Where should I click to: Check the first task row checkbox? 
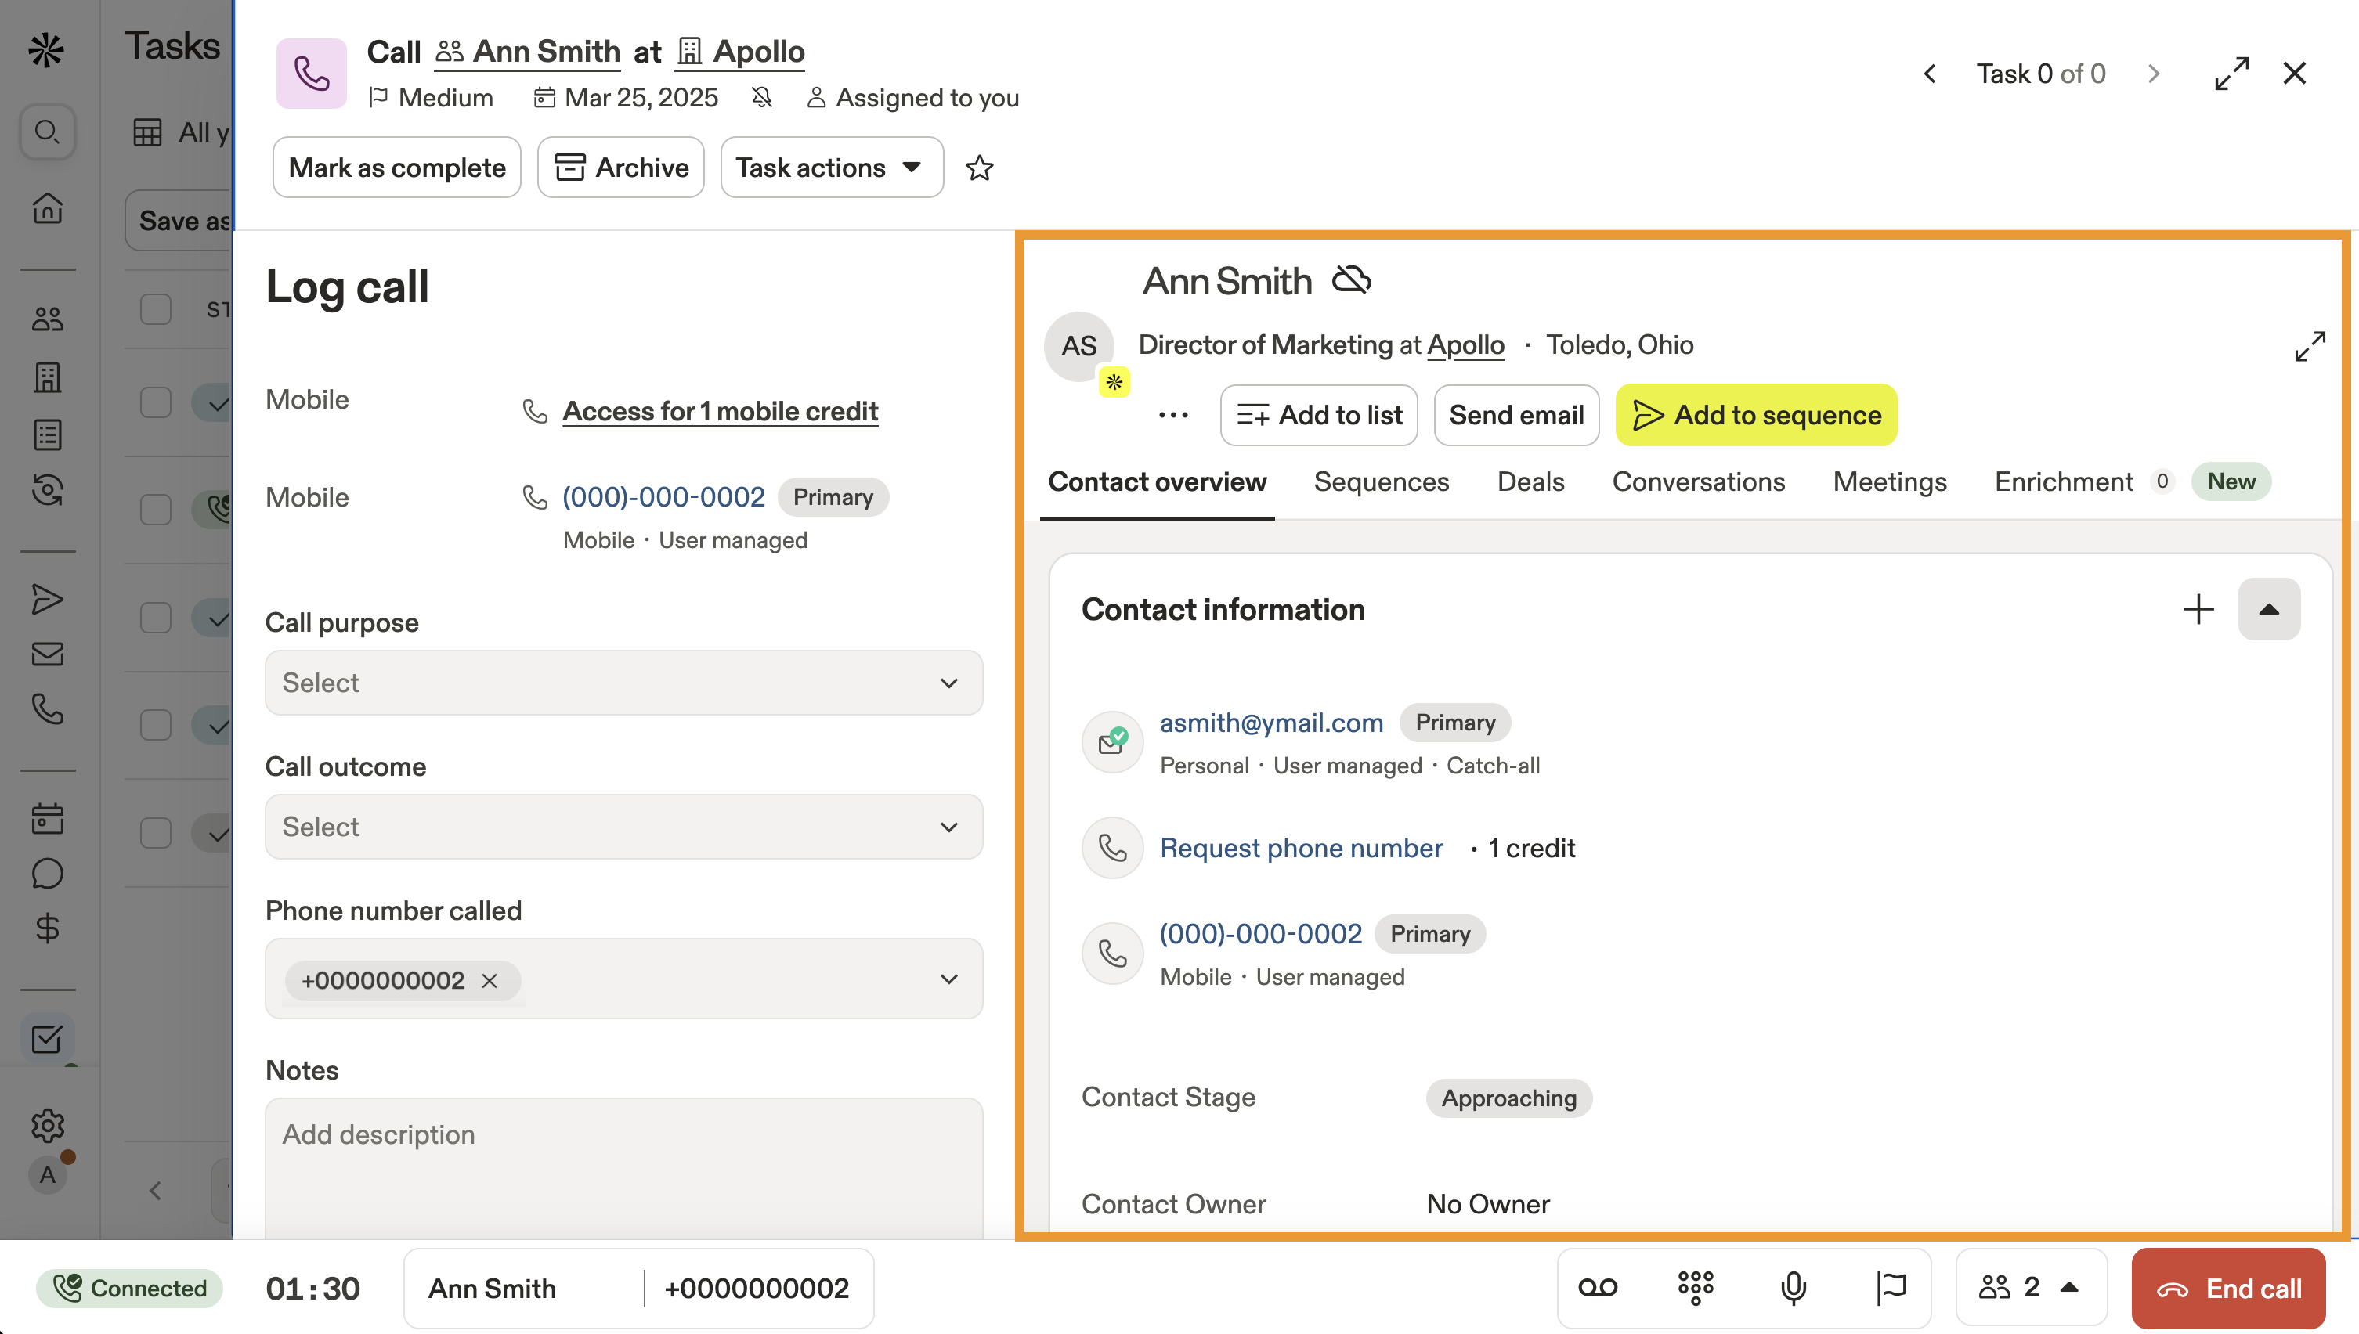(156, 402)
